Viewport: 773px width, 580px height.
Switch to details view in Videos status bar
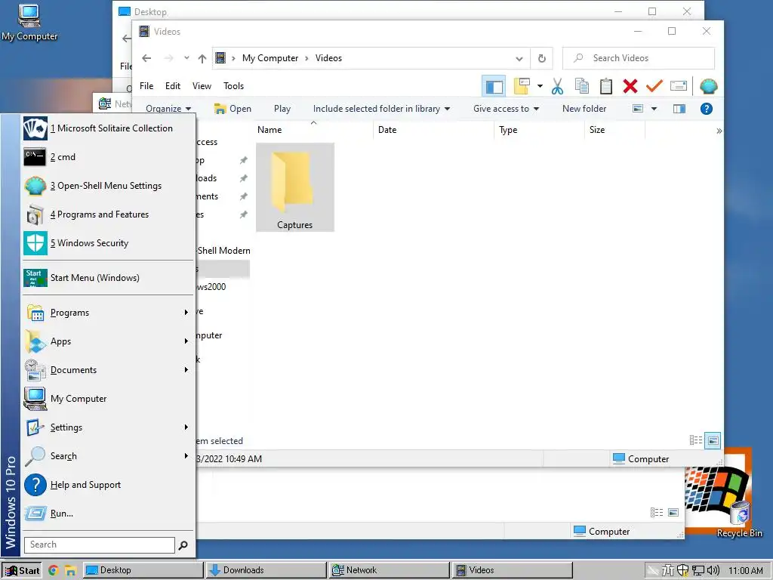695,440
